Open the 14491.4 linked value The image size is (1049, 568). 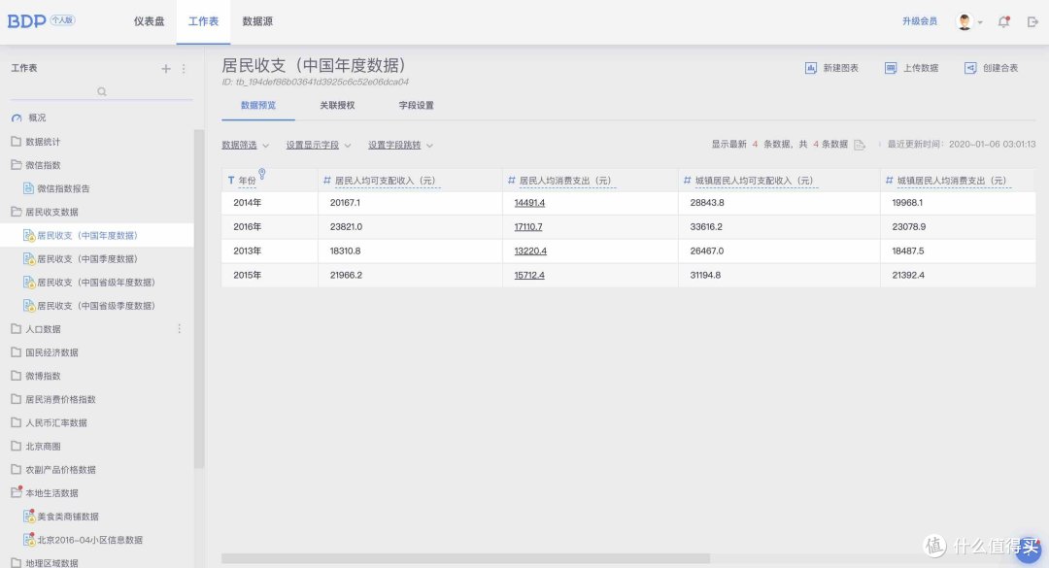coord(529,203)
